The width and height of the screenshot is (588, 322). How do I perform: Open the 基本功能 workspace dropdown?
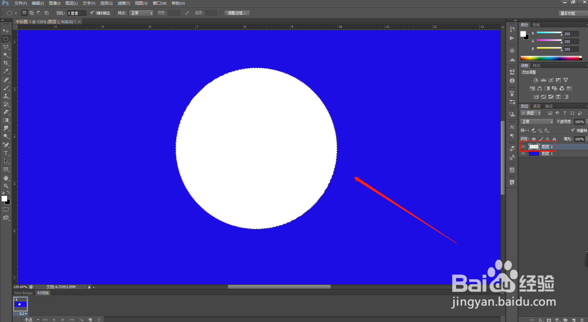[573, 13]
